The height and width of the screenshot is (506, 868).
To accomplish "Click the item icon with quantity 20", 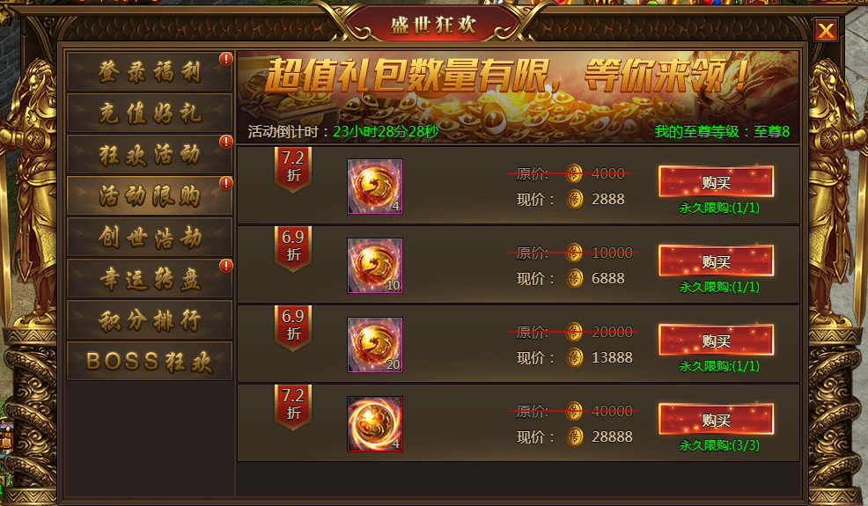I will 375,344.
